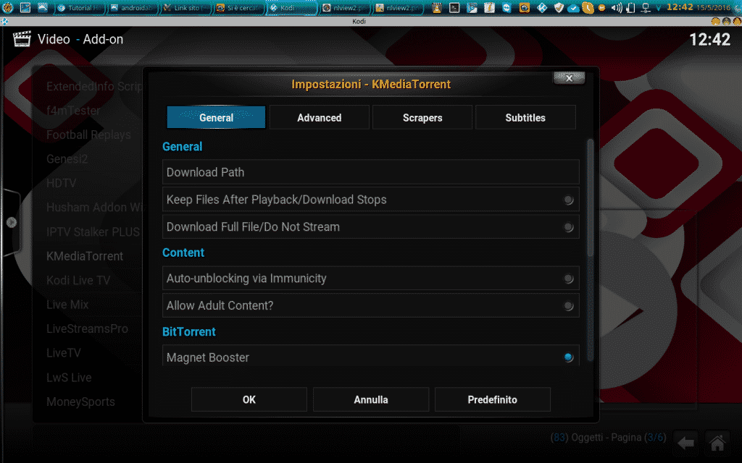Select LiveTV in the add-on list

click(64, 352)
